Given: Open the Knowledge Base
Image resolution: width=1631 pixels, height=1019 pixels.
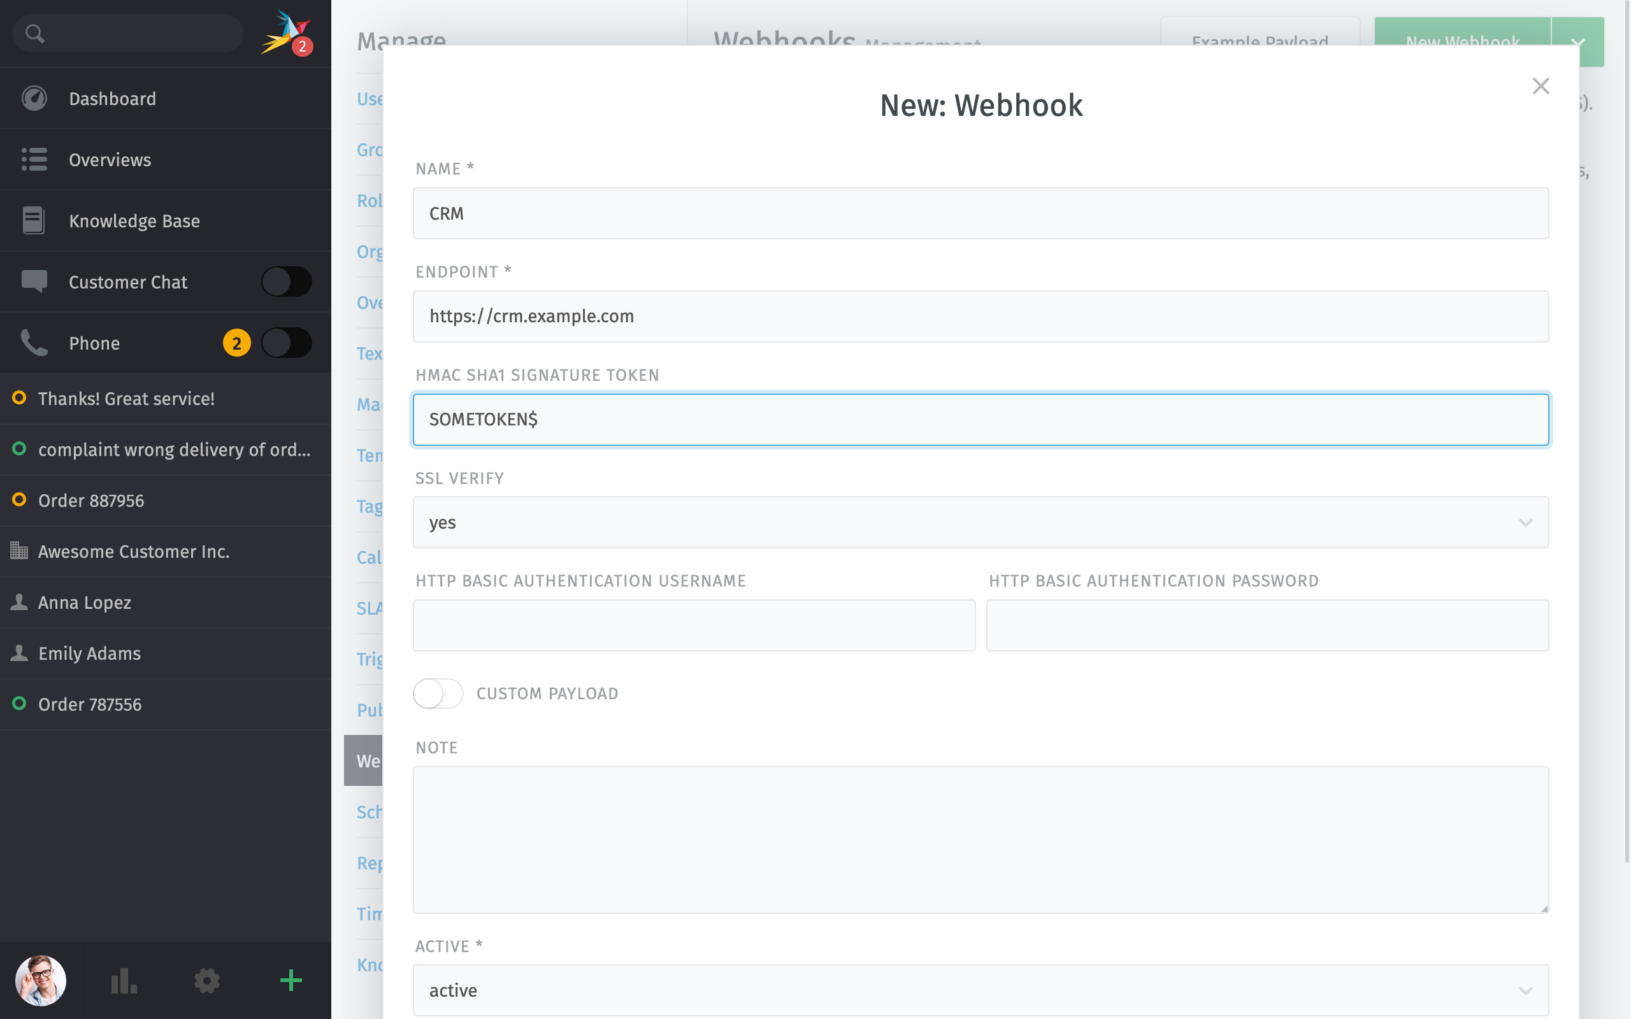Looking at the screenshot, I should tap(134, 220).
